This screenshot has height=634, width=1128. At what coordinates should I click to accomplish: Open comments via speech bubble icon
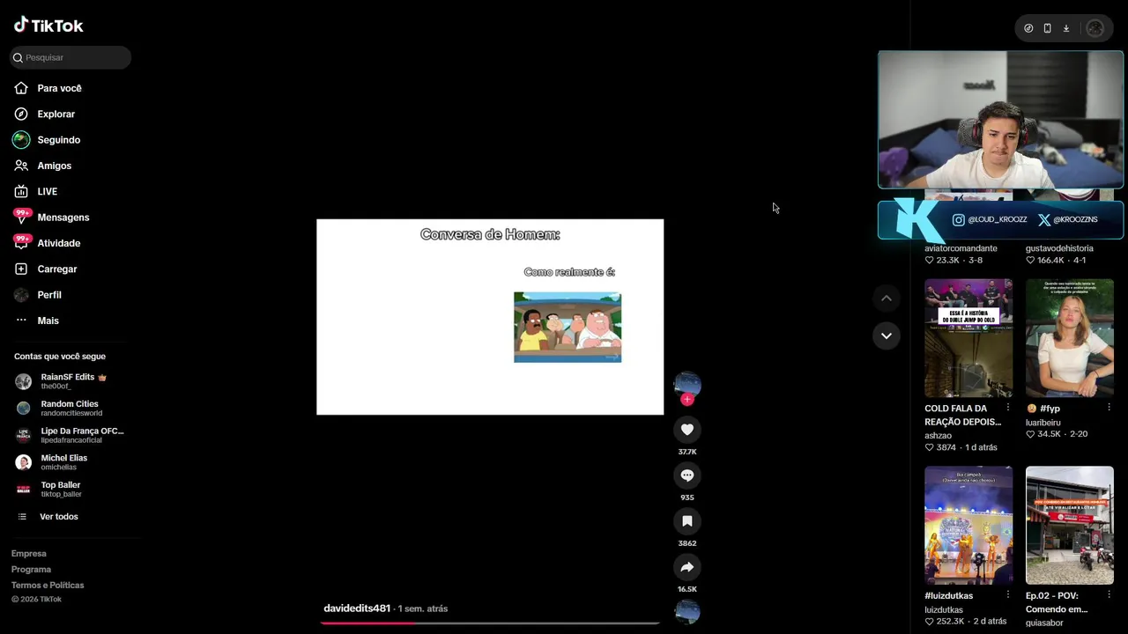pos(687,475)
